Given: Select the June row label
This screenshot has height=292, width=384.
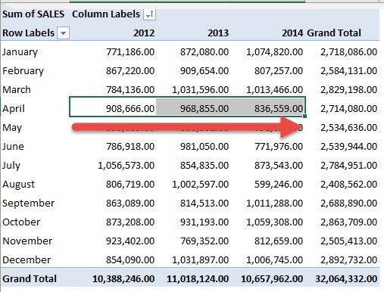Looking at the screenshot, I should point(13,147).
